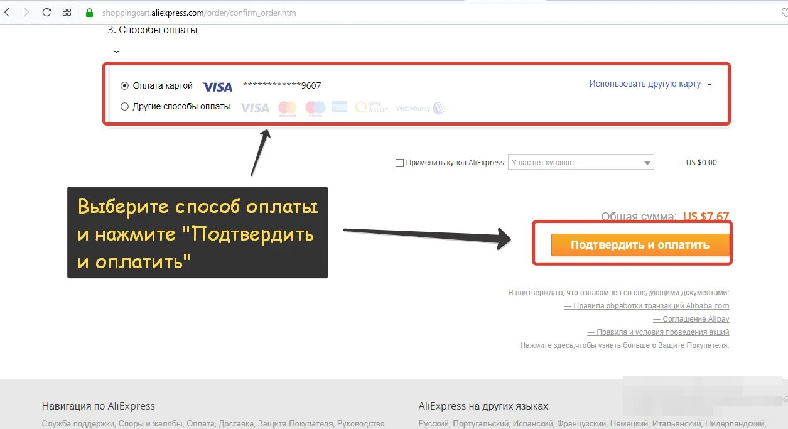Open the speed dial grid icon
The width and height of the screenshot is (788, 429).
click(67, 13)
